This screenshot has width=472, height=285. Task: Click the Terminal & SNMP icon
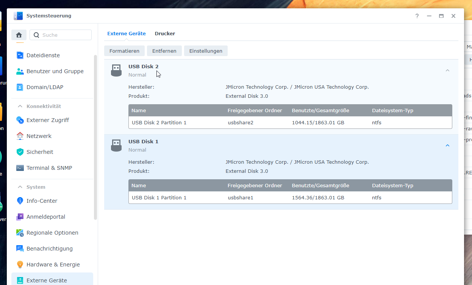pyautogui.click(x=20, y=168)
